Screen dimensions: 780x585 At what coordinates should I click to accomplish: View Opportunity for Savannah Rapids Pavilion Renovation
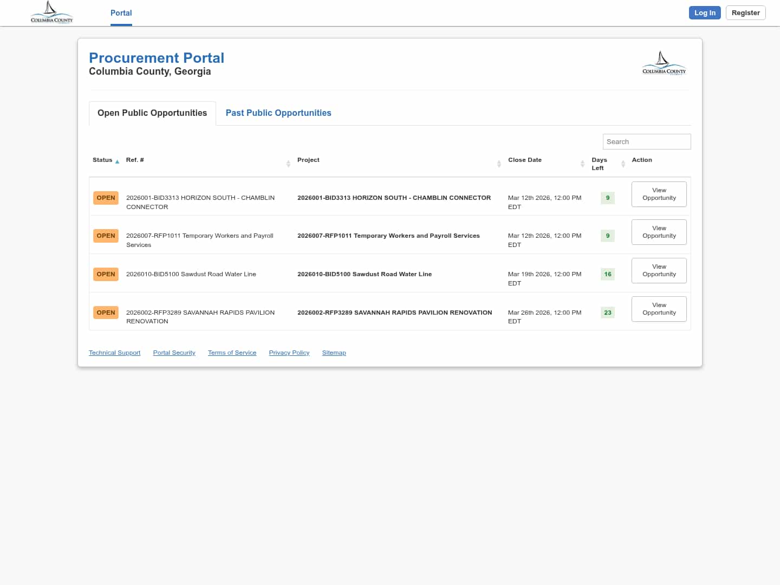[659, 309]
